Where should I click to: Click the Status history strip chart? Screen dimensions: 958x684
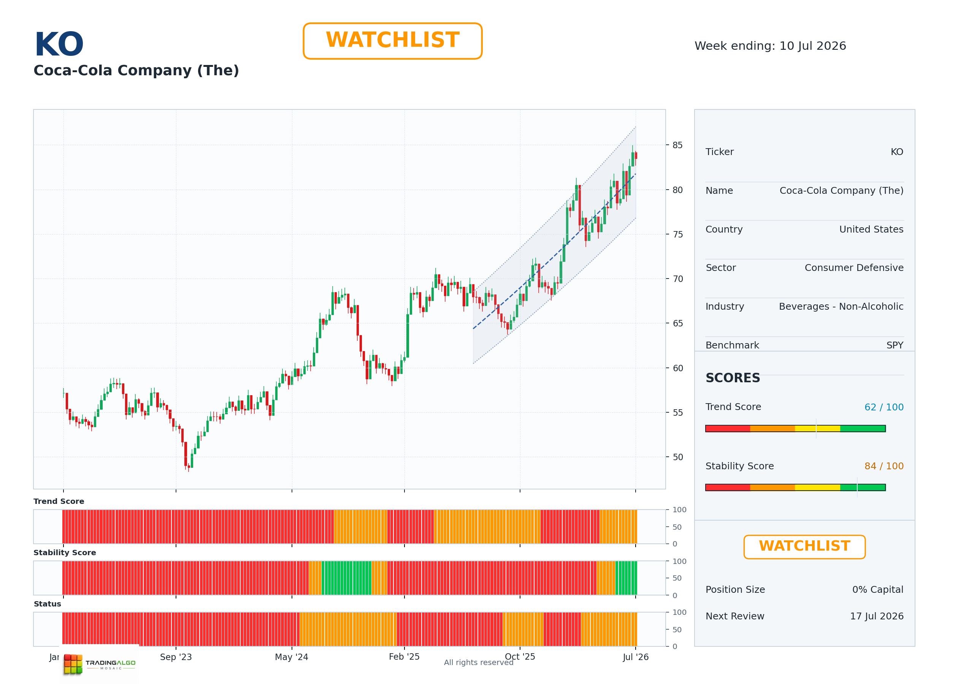[349, 629]
